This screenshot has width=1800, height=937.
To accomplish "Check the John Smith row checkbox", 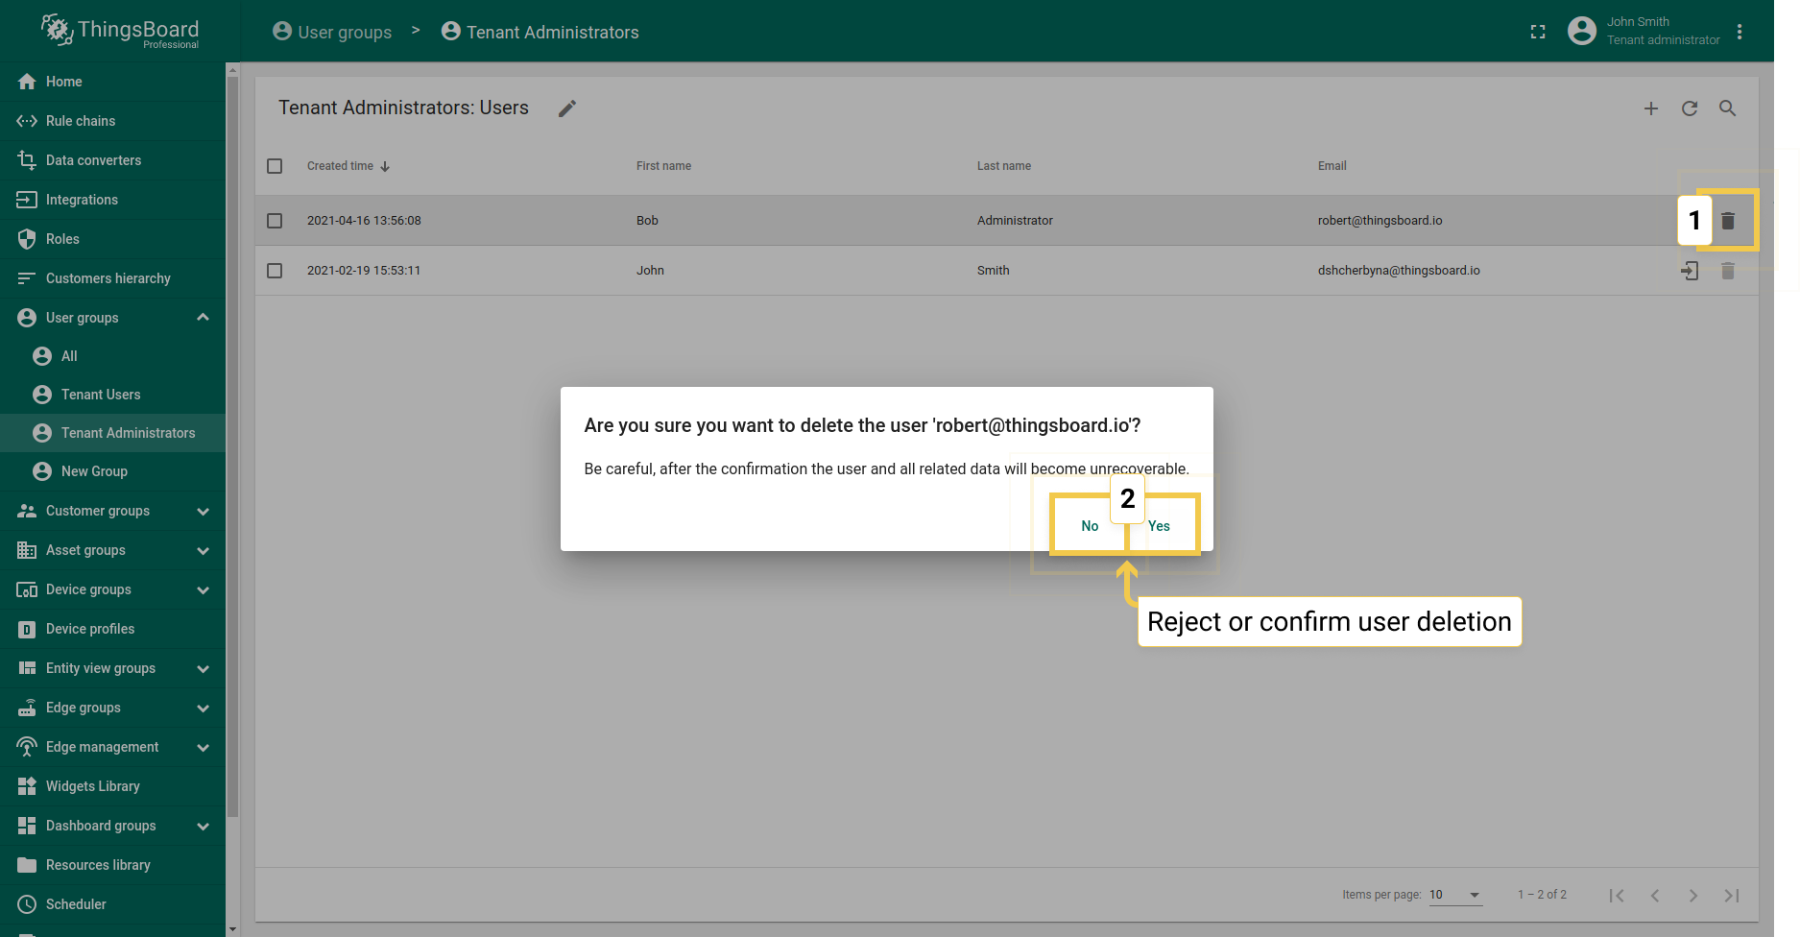I will [x=275, y=271].
